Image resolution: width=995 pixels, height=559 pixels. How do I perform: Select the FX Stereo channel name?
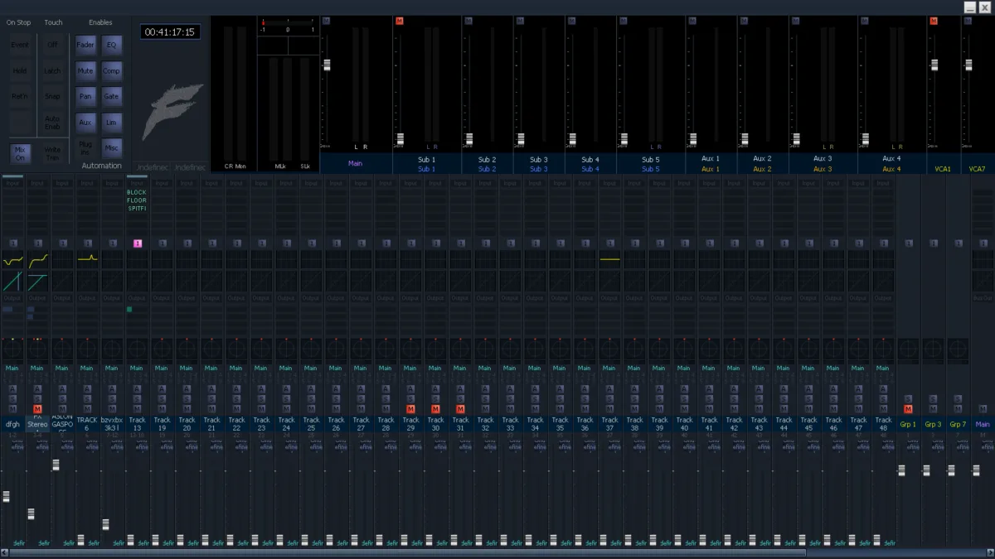coord(37,424)
